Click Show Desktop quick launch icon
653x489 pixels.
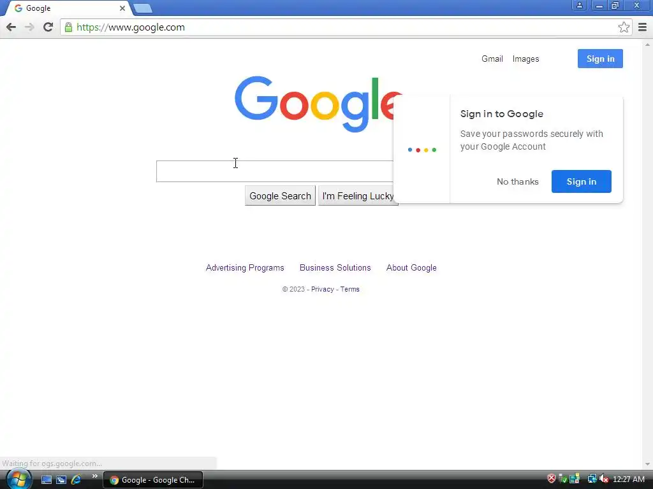coord(46,480)
